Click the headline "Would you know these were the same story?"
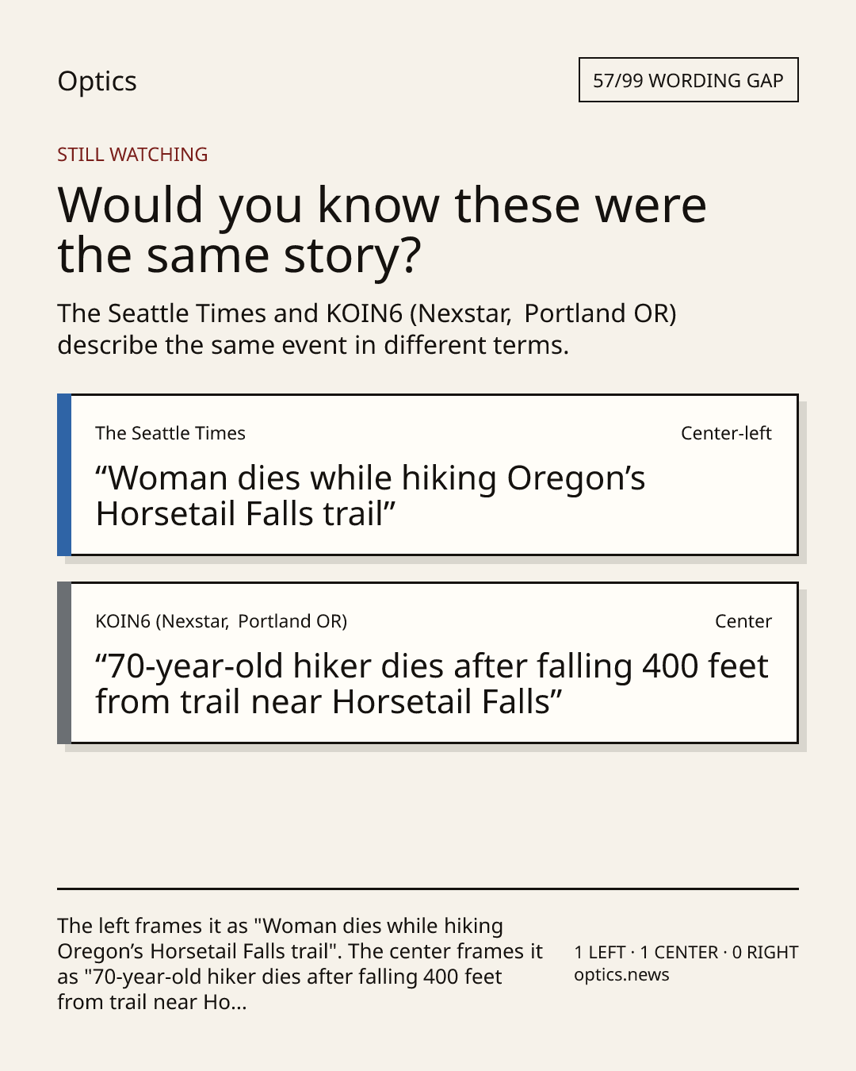Viewport: 856px width, 1071px height. 382,229
